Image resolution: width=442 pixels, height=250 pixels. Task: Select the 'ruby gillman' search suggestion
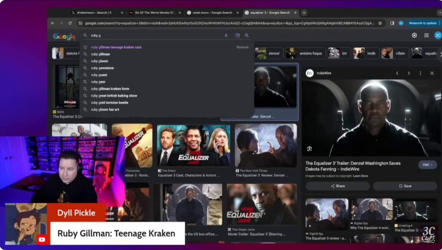tap(101, 54)
